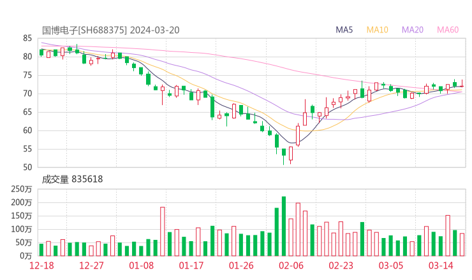Click the MA20 legend label
Image resolution: width=472 pixels, height=280 pixels.
click(x=413, y=30)
